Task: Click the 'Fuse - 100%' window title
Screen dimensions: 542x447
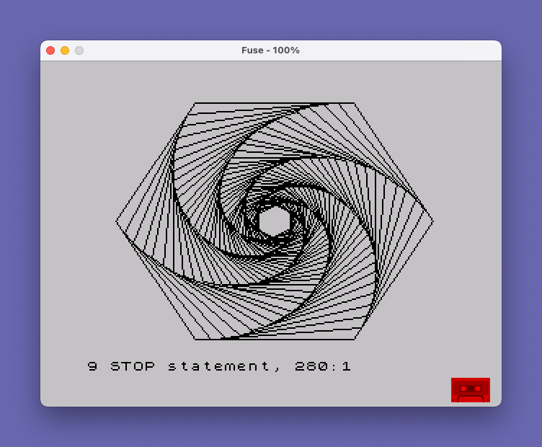Action: 270,50
